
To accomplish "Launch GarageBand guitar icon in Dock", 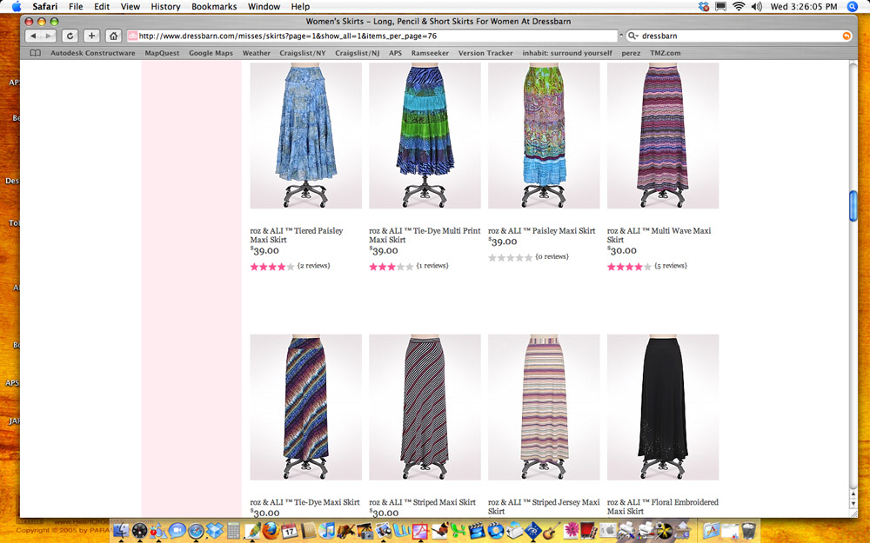I will (551, 530).
